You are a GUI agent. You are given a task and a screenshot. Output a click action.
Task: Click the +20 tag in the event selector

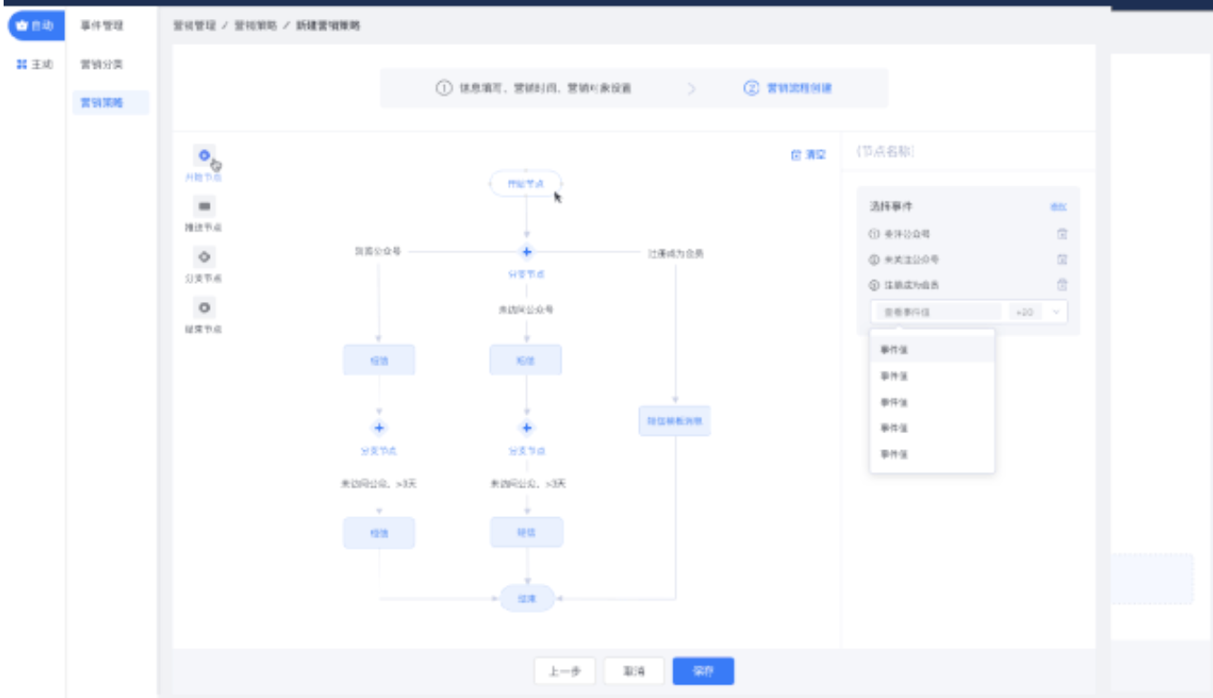[x=1025, y=312]
